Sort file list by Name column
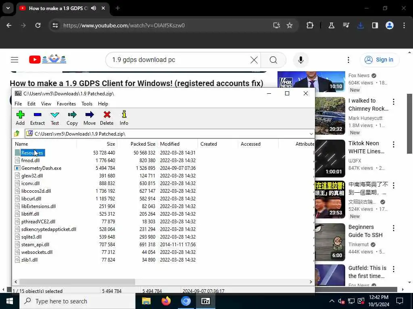Screen dimensions: 413x309 tap(44, 144)
